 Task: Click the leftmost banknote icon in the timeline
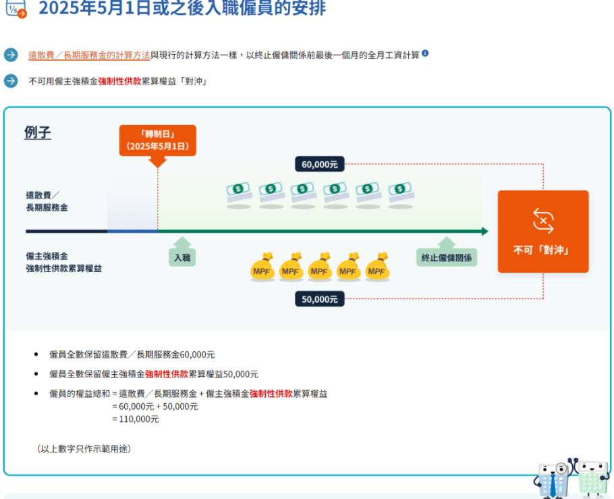238,192
